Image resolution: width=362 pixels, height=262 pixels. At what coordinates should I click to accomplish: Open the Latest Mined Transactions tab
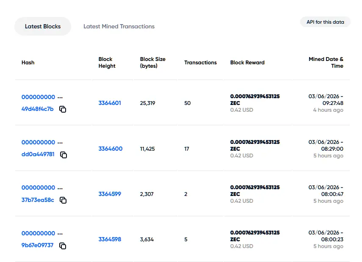[119, 26]
